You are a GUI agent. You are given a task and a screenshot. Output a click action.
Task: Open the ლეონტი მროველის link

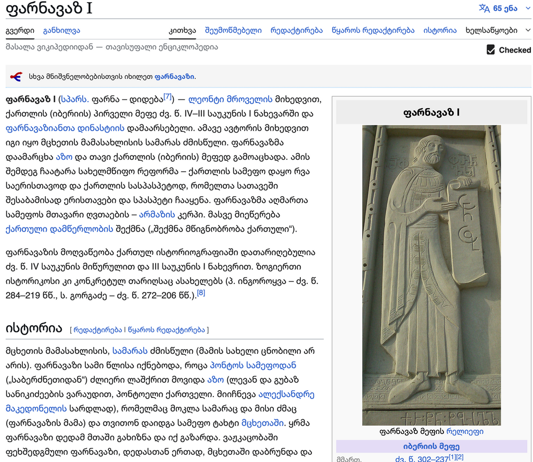pos(230,99)
